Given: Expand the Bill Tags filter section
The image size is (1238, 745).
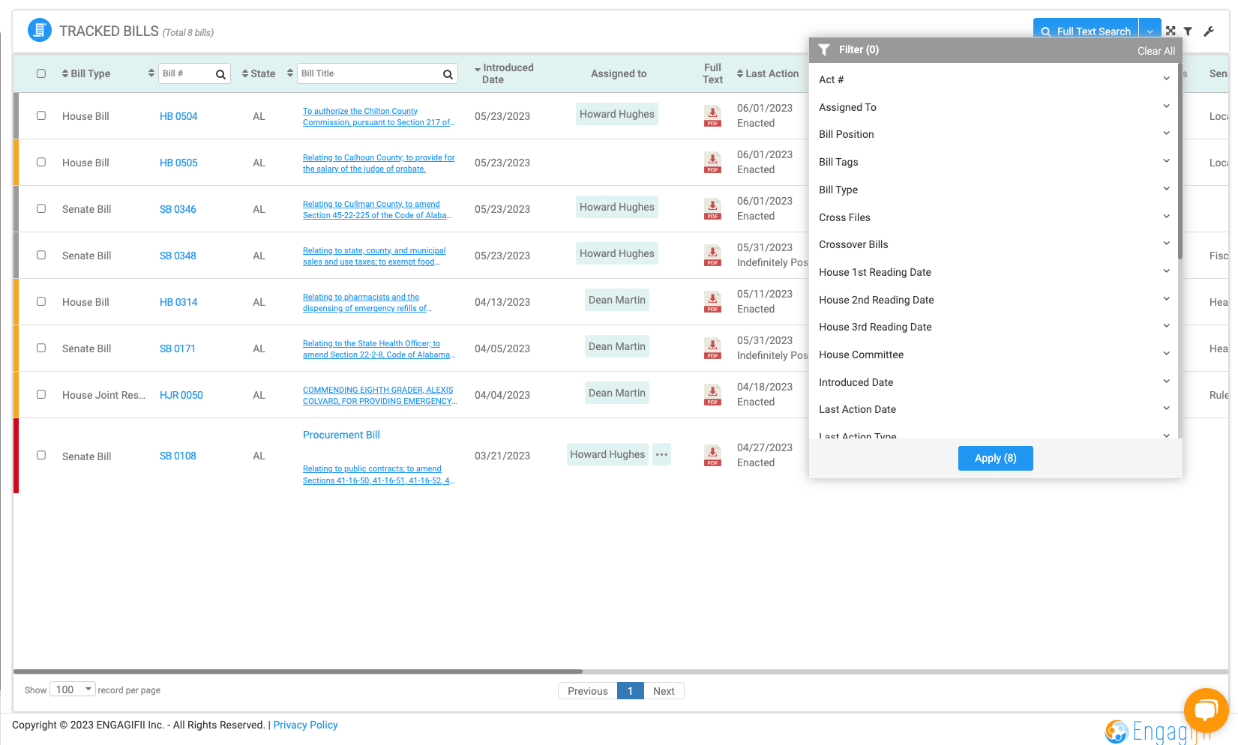Looking at the screenshot, I should (x=994, y=162).
